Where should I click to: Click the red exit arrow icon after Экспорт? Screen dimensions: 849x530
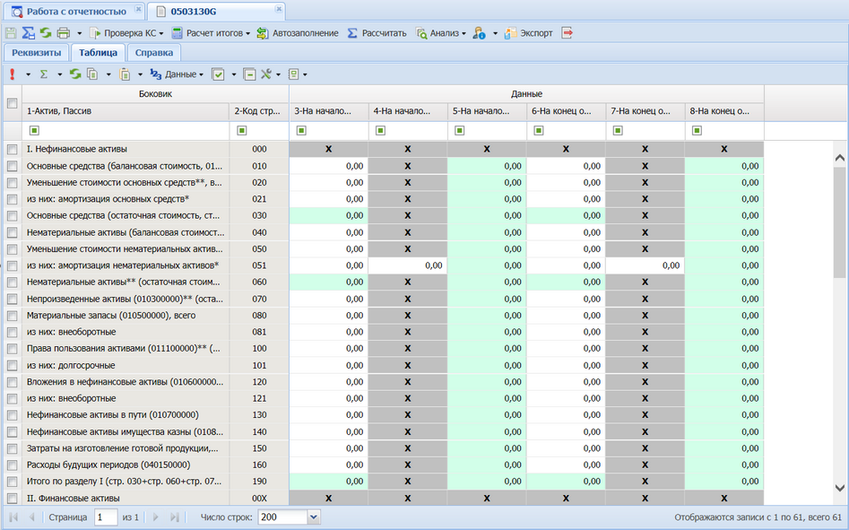[x=567, y=33]
